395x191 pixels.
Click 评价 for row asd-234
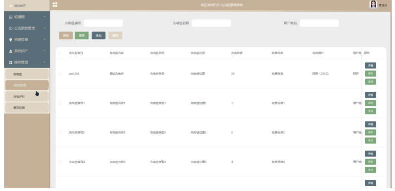[370, 73]
